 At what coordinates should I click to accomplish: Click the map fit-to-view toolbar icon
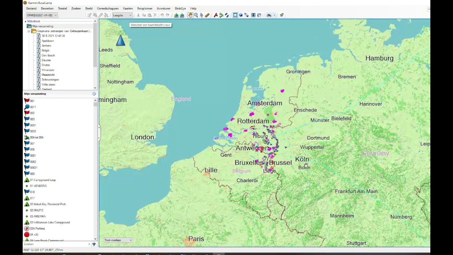[253, 15]
